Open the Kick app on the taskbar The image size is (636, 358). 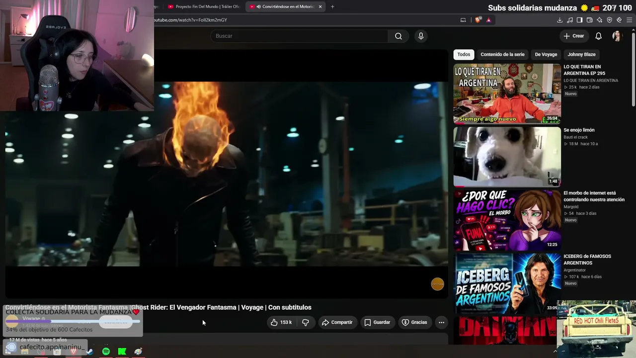tap(122, 352)
